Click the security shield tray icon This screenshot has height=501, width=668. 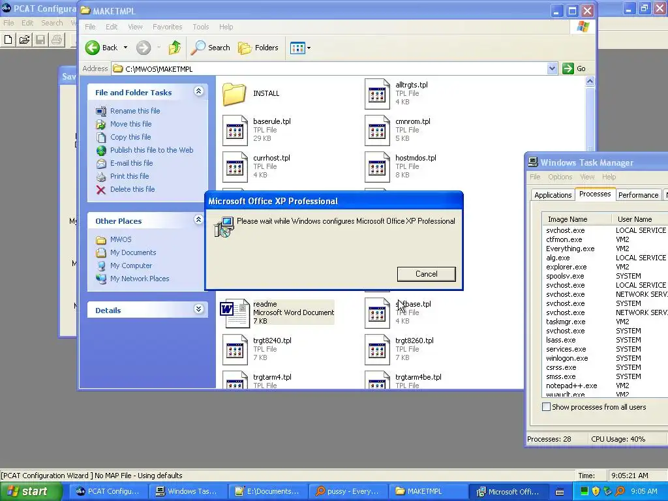coord(596,492)
